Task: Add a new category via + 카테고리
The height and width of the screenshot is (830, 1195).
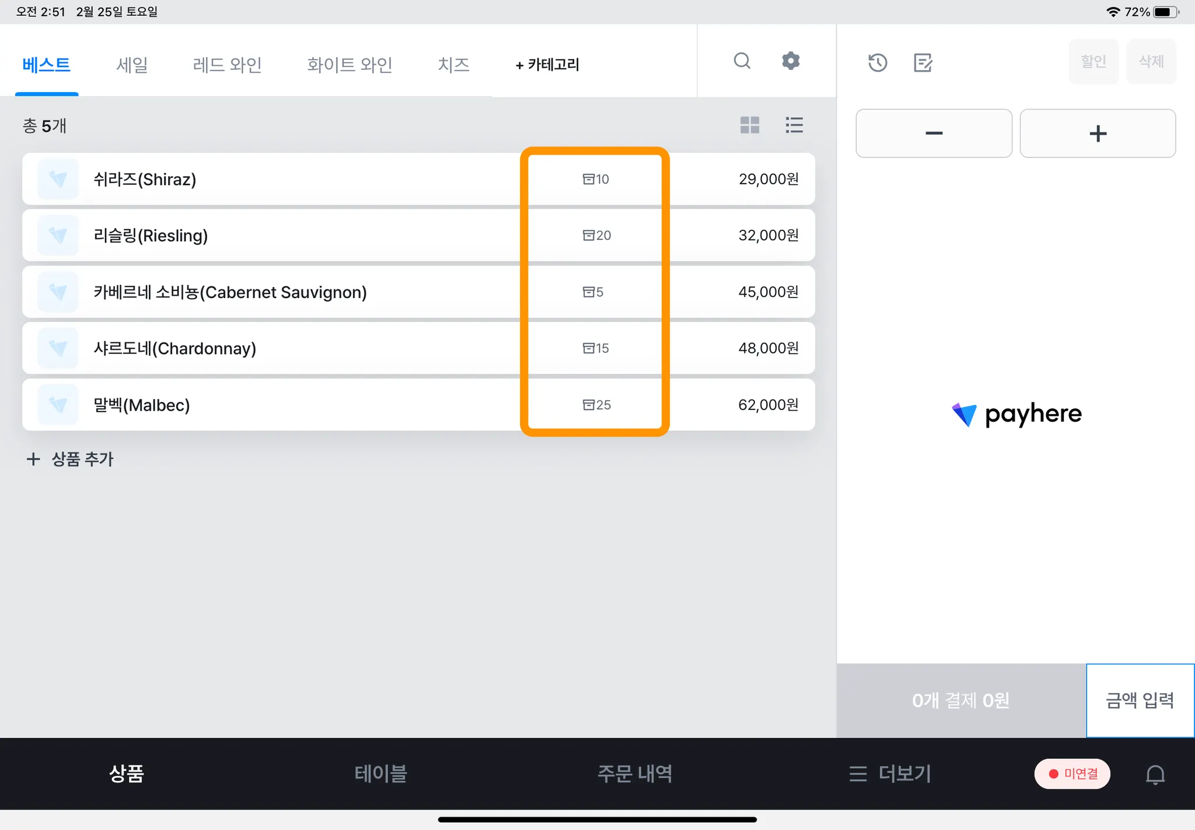Action: [547, 64]
